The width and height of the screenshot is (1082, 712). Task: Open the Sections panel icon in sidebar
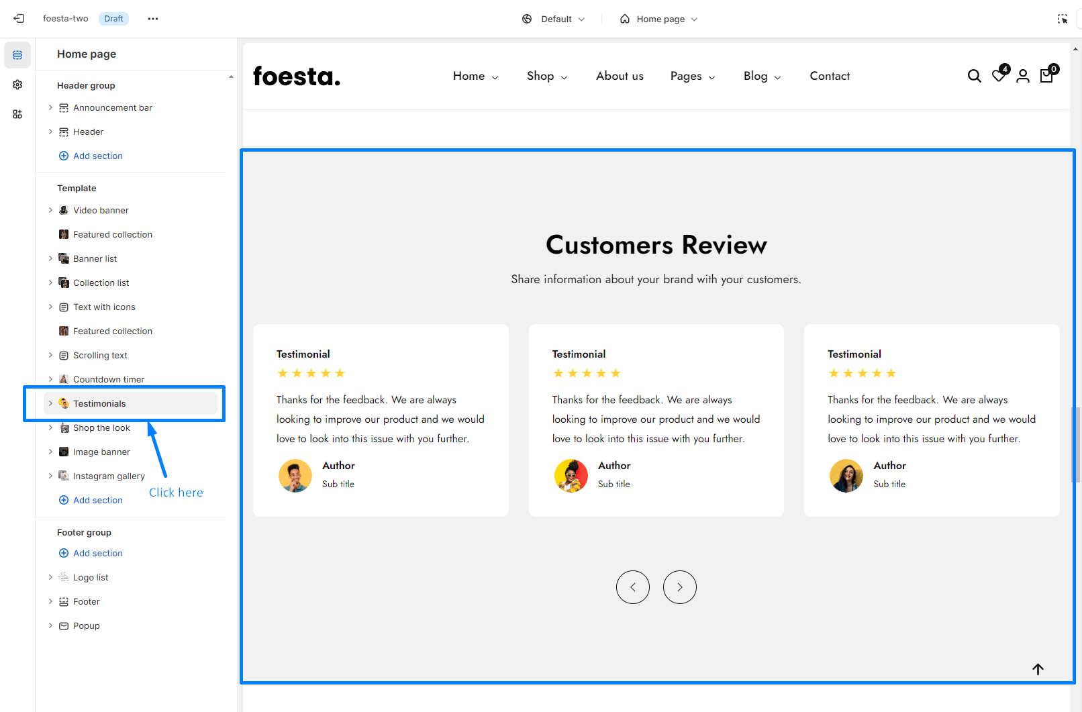[17, 55]
